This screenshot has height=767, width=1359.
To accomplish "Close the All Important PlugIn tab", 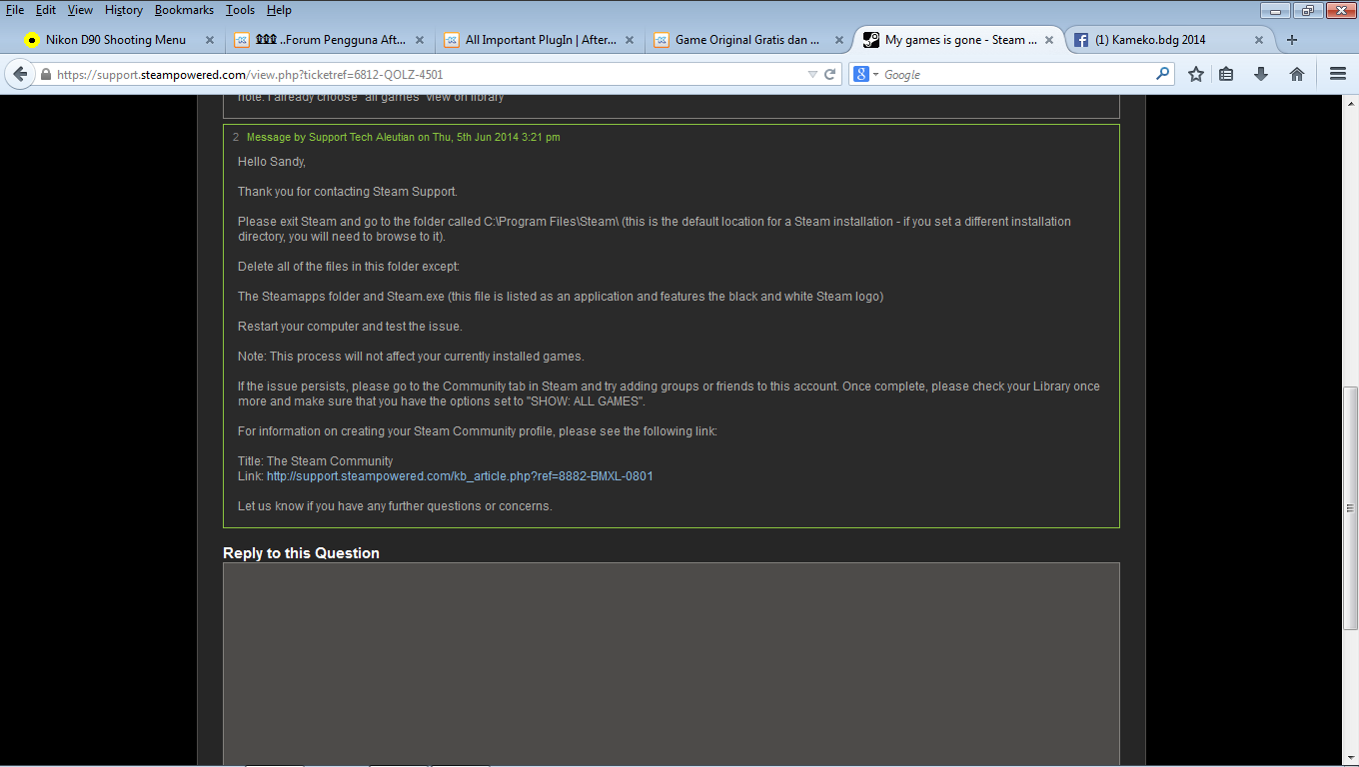I will [x=630, y=40].
